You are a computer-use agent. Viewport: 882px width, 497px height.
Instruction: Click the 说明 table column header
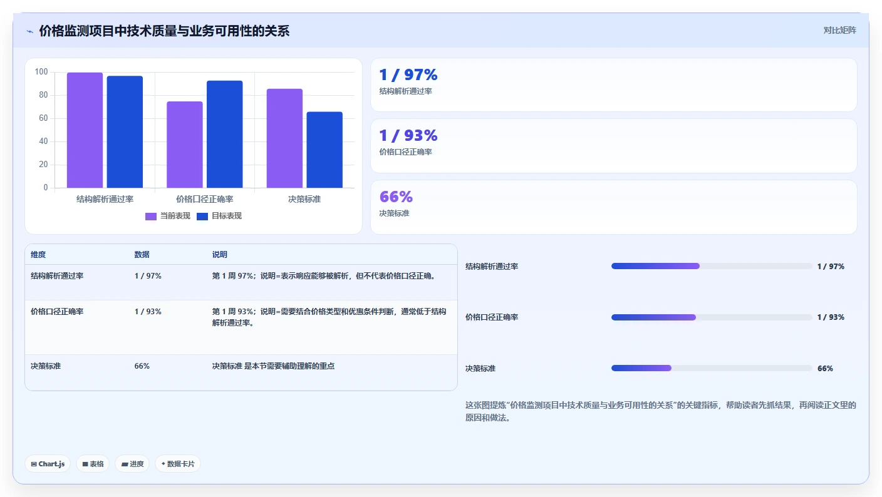click(220, 255)
